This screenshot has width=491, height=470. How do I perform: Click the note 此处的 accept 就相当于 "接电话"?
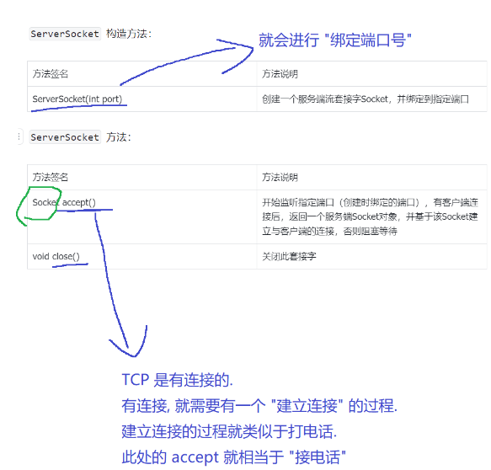pos(233,457)
